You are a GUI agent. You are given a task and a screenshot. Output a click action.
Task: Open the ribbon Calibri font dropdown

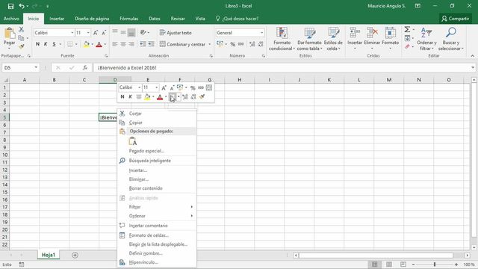[x=72, y=33]
